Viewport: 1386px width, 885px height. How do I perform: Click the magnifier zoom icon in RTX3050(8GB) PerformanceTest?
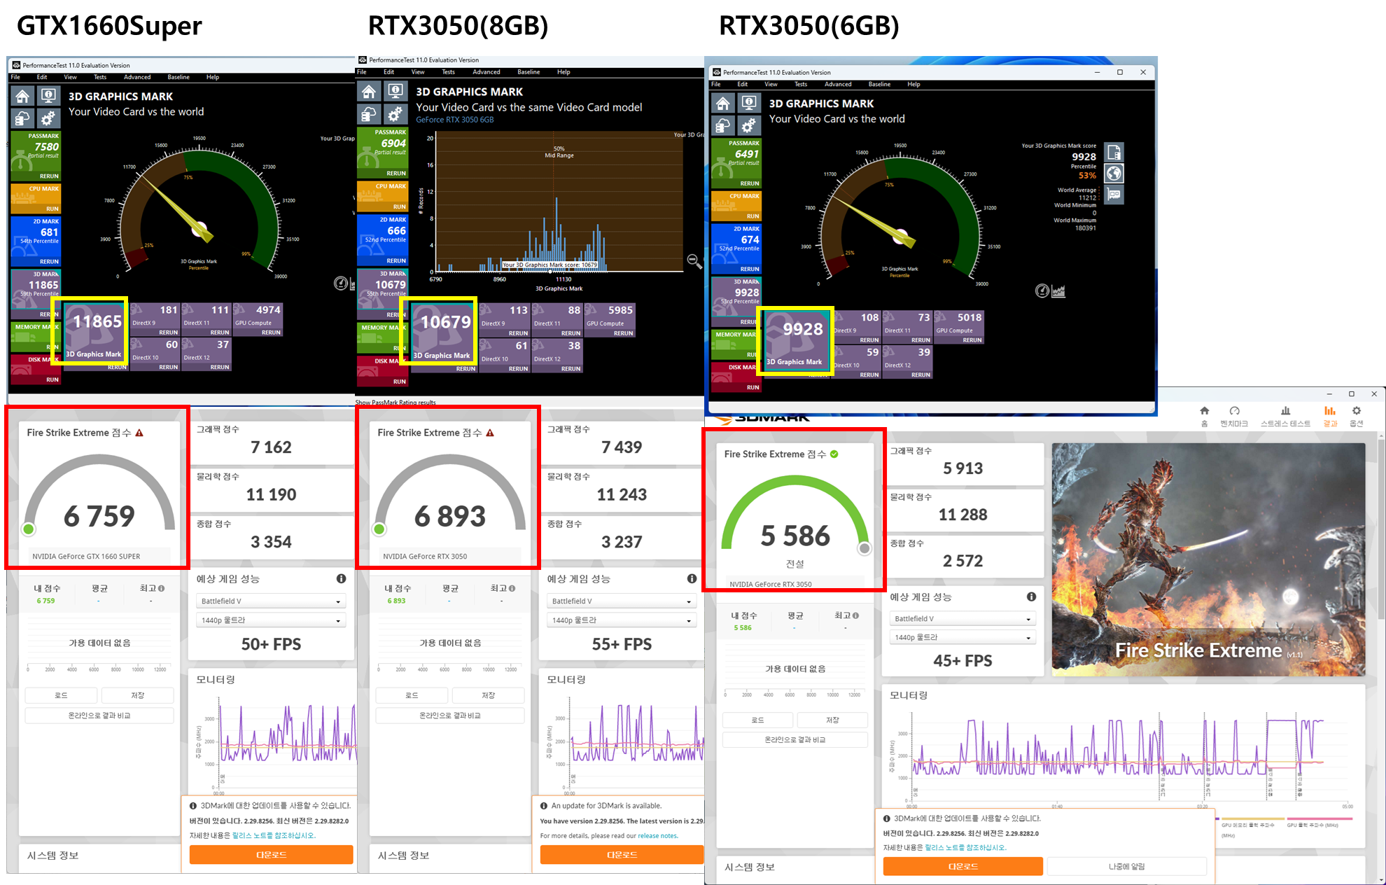coord(694,261)
